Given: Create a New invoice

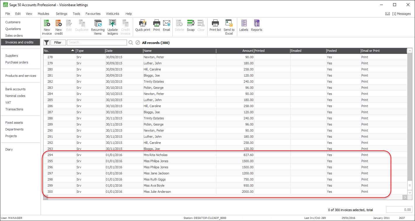Looking at the screenshot, I should pyautogui.click(x=47, y=27).
